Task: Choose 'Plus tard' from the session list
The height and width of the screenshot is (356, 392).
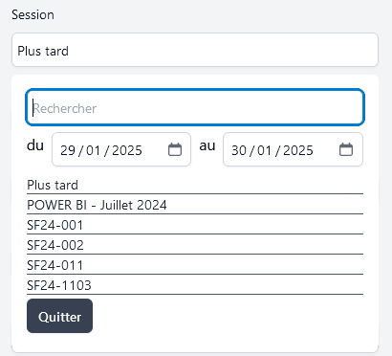Action: point(195,185)
